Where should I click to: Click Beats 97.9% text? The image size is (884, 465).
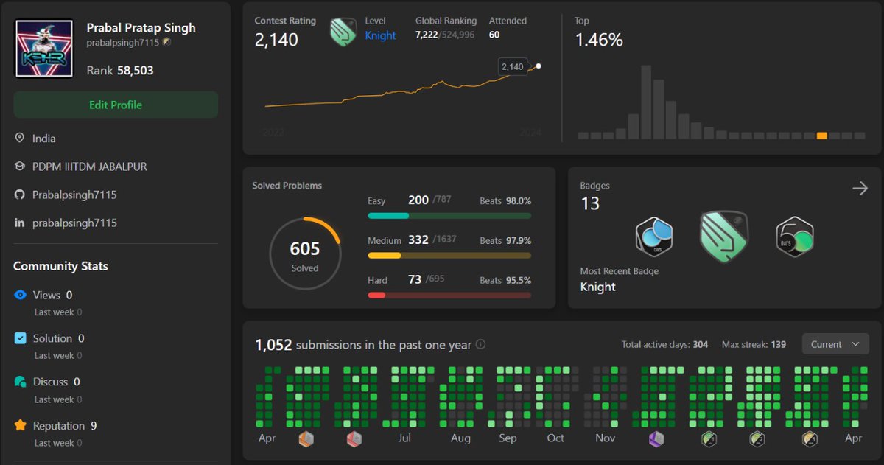(x=505, y=240)
